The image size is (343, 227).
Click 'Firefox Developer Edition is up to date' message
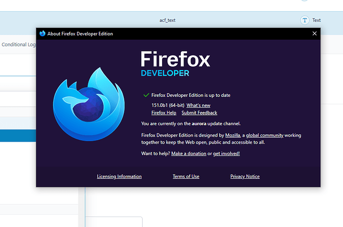(x=191, y=95)
